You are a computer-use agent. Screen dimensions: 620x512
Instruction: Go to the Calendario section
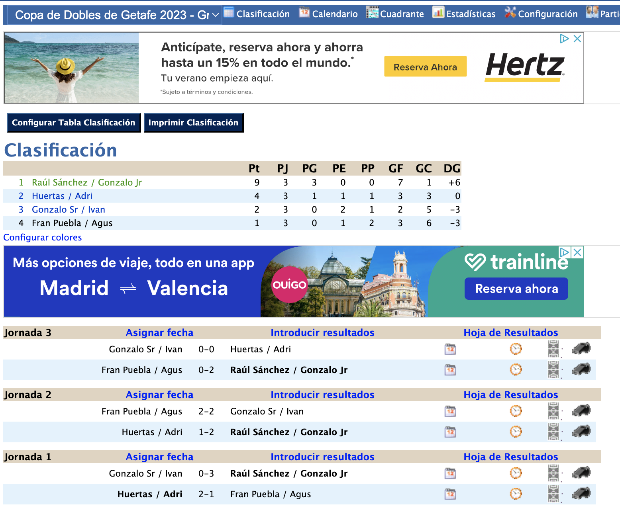[x=329, y=14]
